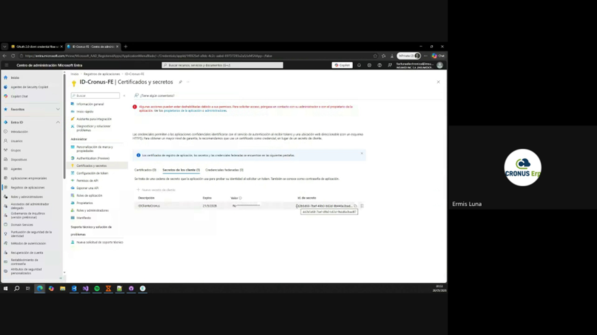Open Exponer una API

(x=87, y=188)
